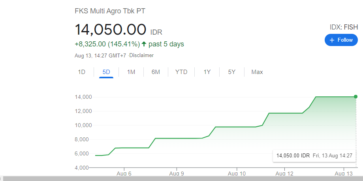The image size is (363, 181).
Task: Click the Follow button
Action: pyautogui.click(x=341, y=40)
